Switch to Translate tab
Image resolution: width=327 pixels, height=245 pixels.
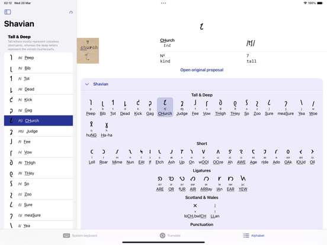pyautogui.click(x=170, y=236)
